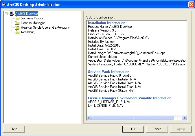The height and width of the screenshot is (136, 195).
Task: Click ArcGIS Service Pack Install Date line
Action: 114,83
